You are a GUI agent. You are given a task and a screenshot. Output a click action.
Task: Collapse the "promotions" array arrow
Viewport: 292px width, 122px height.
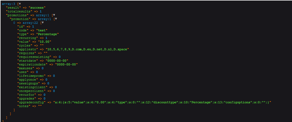click(x=54, y=15)
